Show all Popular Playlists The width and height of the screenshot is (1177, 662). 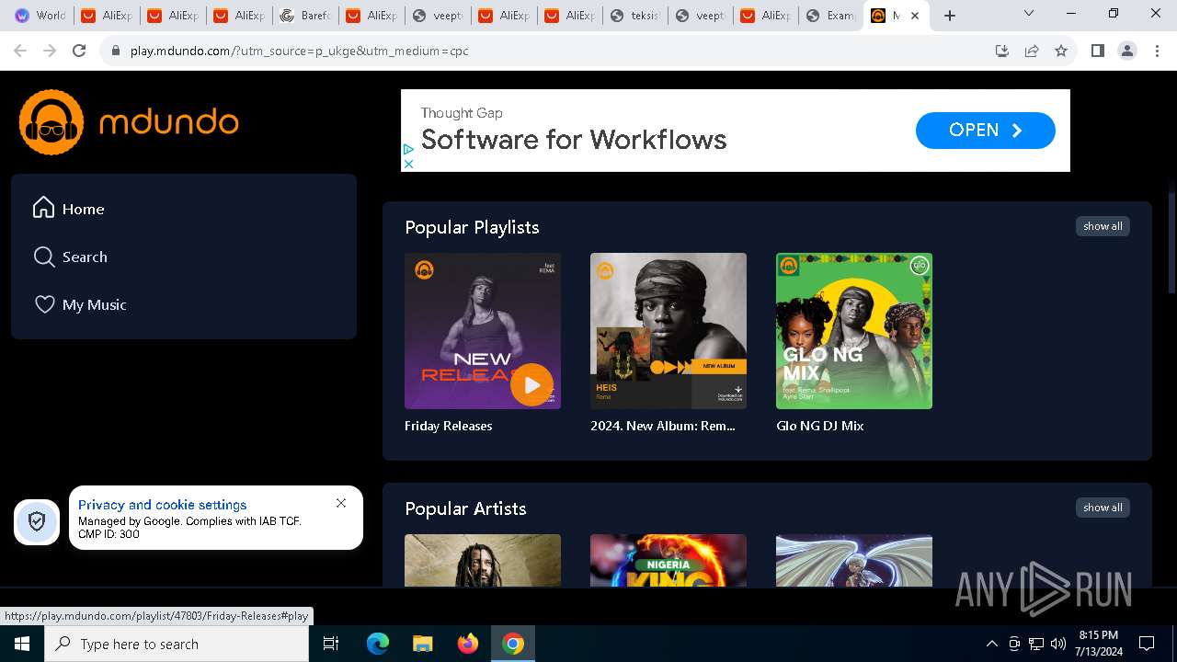pyautogui.click(x=1103, y=226)
